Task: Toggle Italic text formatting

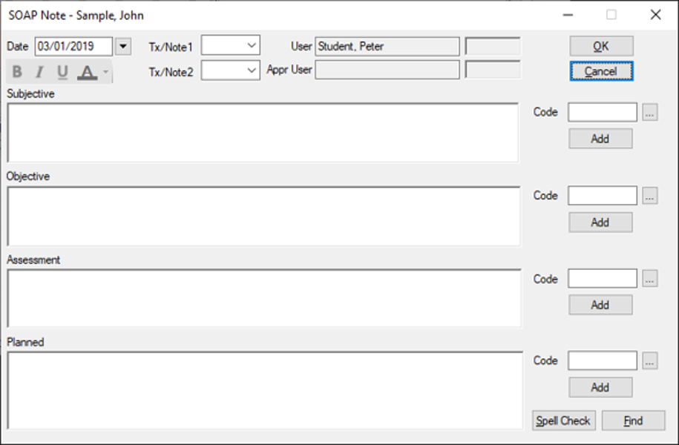Action: click(39, 72)
